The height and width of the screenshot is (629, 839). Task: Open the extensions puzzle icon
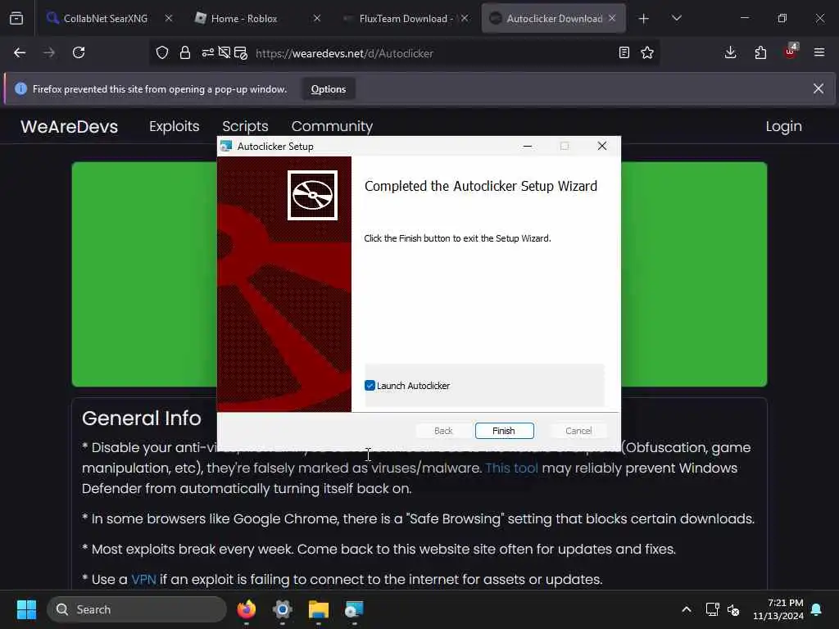point(760,52)
